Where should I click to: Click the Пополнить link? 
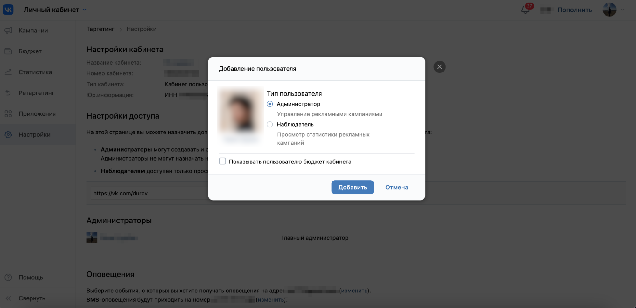pos(575,10)
